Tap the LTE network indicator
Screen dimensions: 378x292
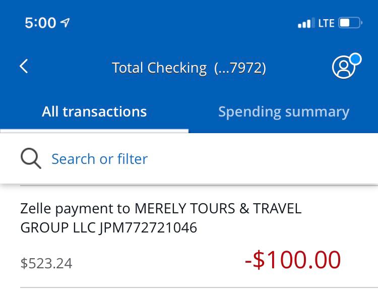pos(326,23)
